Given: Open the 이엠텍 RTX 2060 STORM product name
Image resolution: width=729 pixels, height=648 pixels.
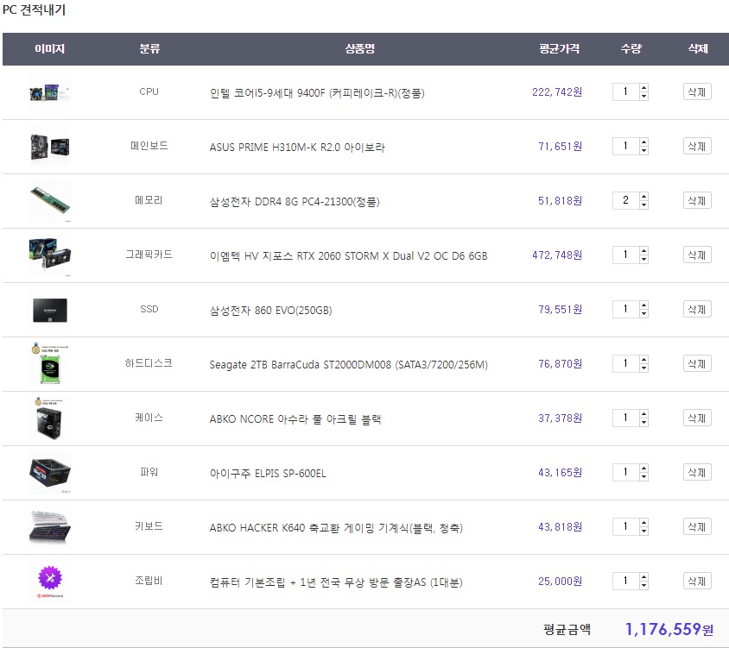Looking at the screenshot, I should [348, 255].
